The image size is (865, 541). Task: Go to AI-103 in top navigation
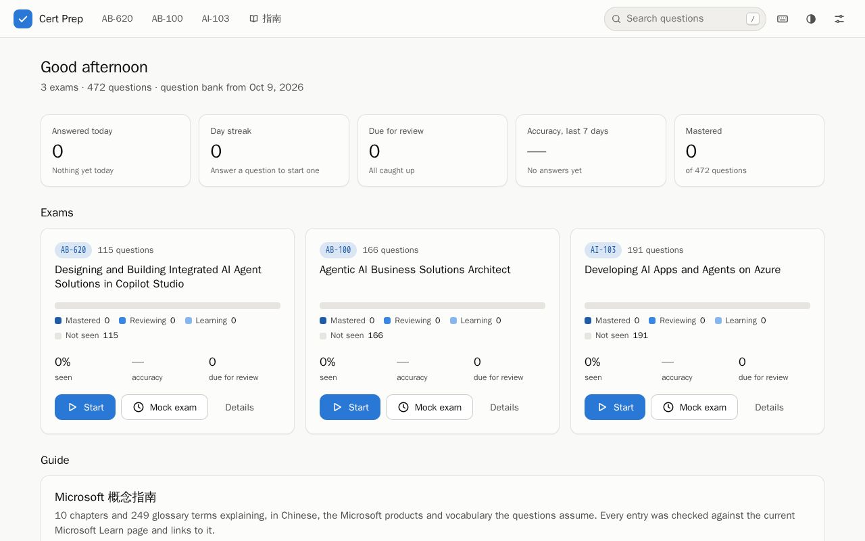click(216, 19)
